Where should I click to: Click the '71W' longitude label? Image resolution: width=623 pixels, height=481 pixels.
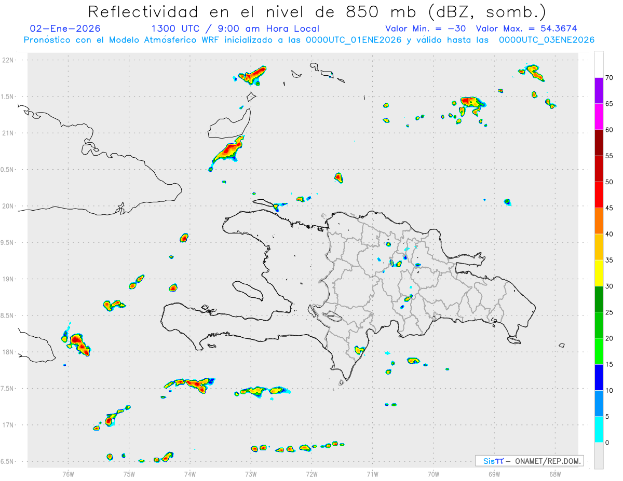coord(372,474)
